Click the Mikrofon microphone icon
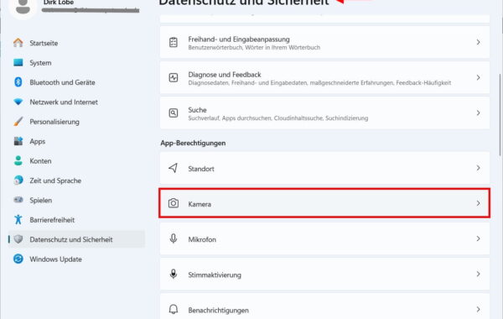This screenshot has height=319, width=503. [174, 238]
